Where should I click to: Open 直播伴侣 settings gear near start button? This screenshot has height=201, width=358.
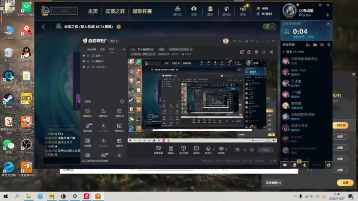(252, 150)
